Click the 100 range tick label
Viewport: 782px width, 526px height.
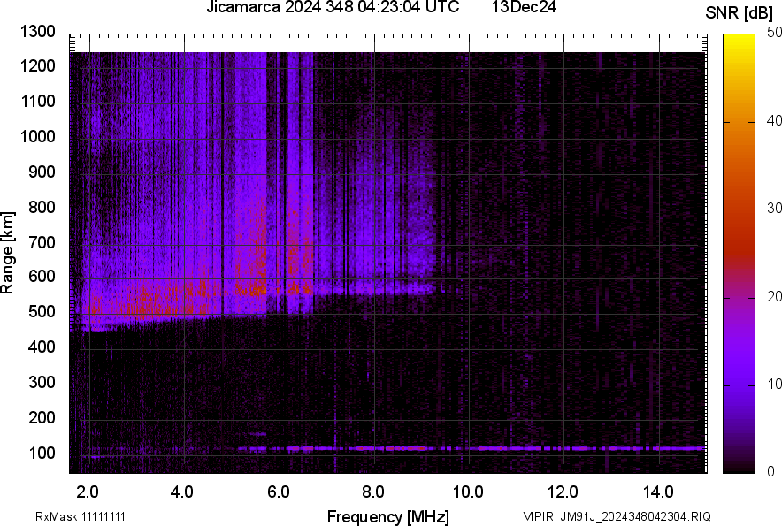[x=41, y=453]
